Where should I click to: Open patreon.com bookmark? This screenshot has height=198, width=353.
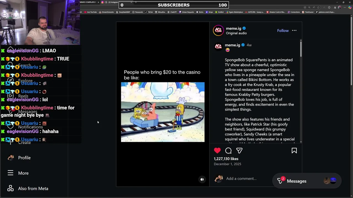click(x=325, y=12)
